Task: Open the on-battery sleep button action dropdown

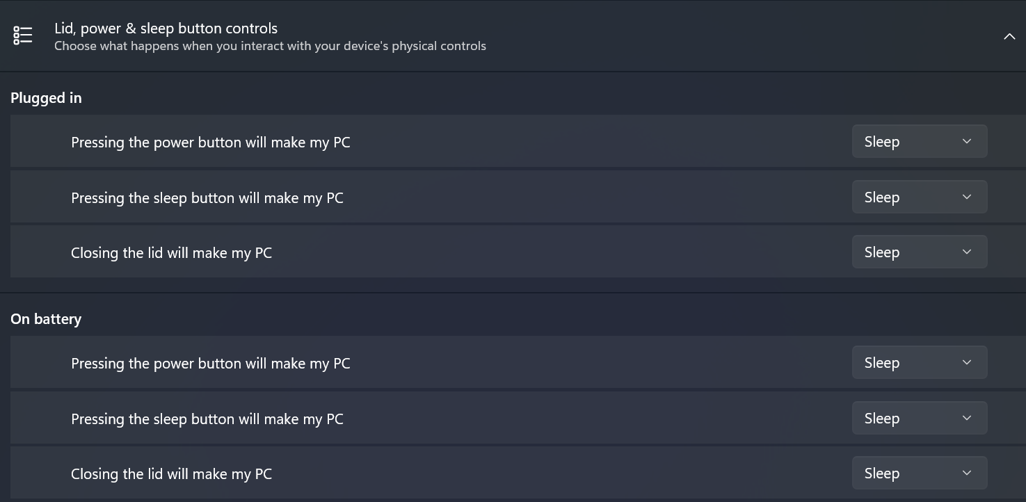Action: coord(919,419)
